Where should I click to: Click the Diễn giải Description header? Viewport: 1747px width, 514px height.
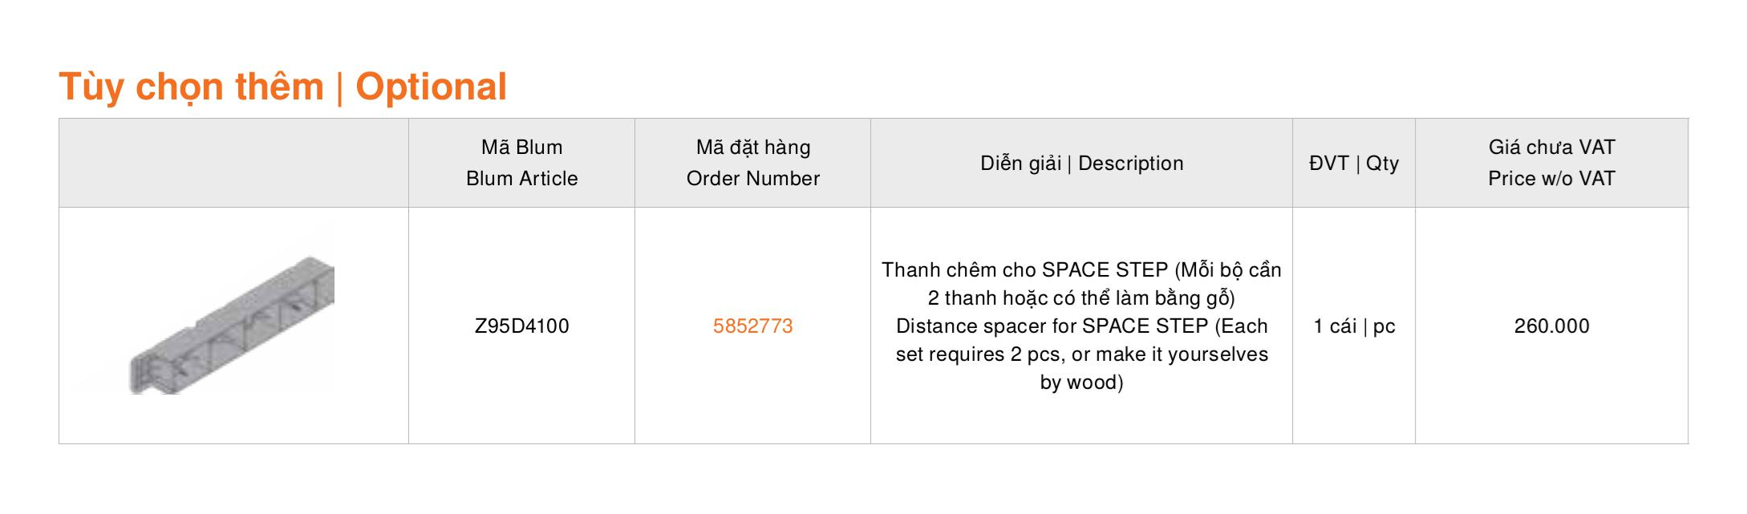[x=1081, y=164]
